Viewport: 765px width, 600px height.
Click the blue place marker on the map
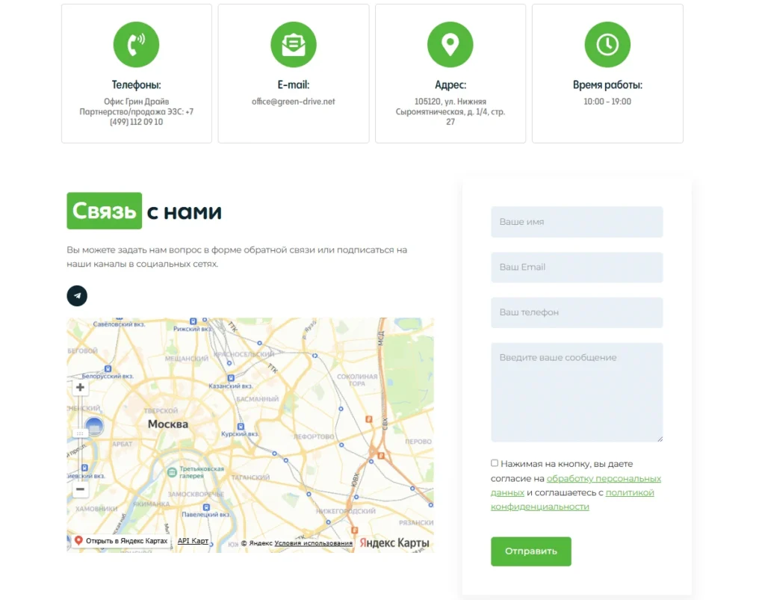tap(94, 427)
